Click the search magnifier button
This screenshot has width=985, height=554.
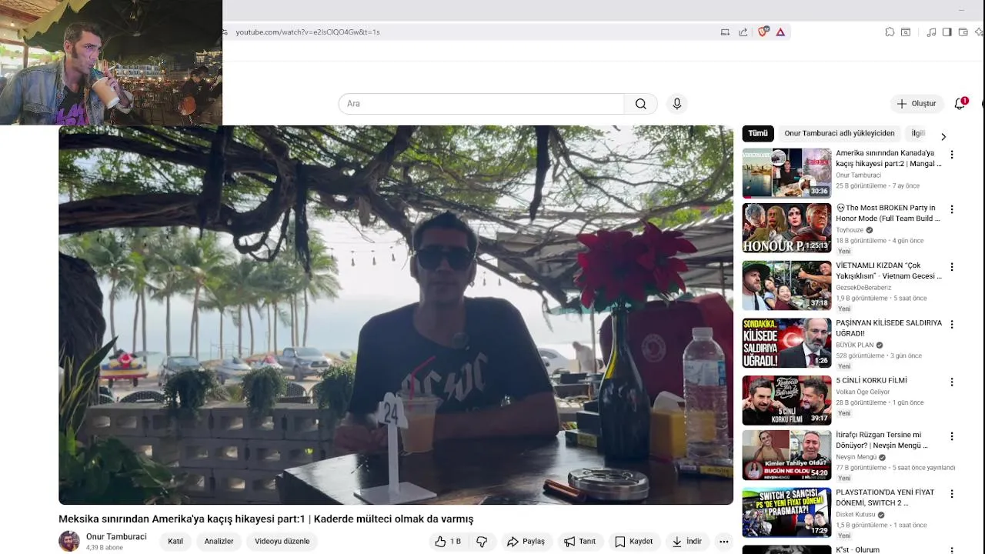pyautogui.click(x=640, y=104)
